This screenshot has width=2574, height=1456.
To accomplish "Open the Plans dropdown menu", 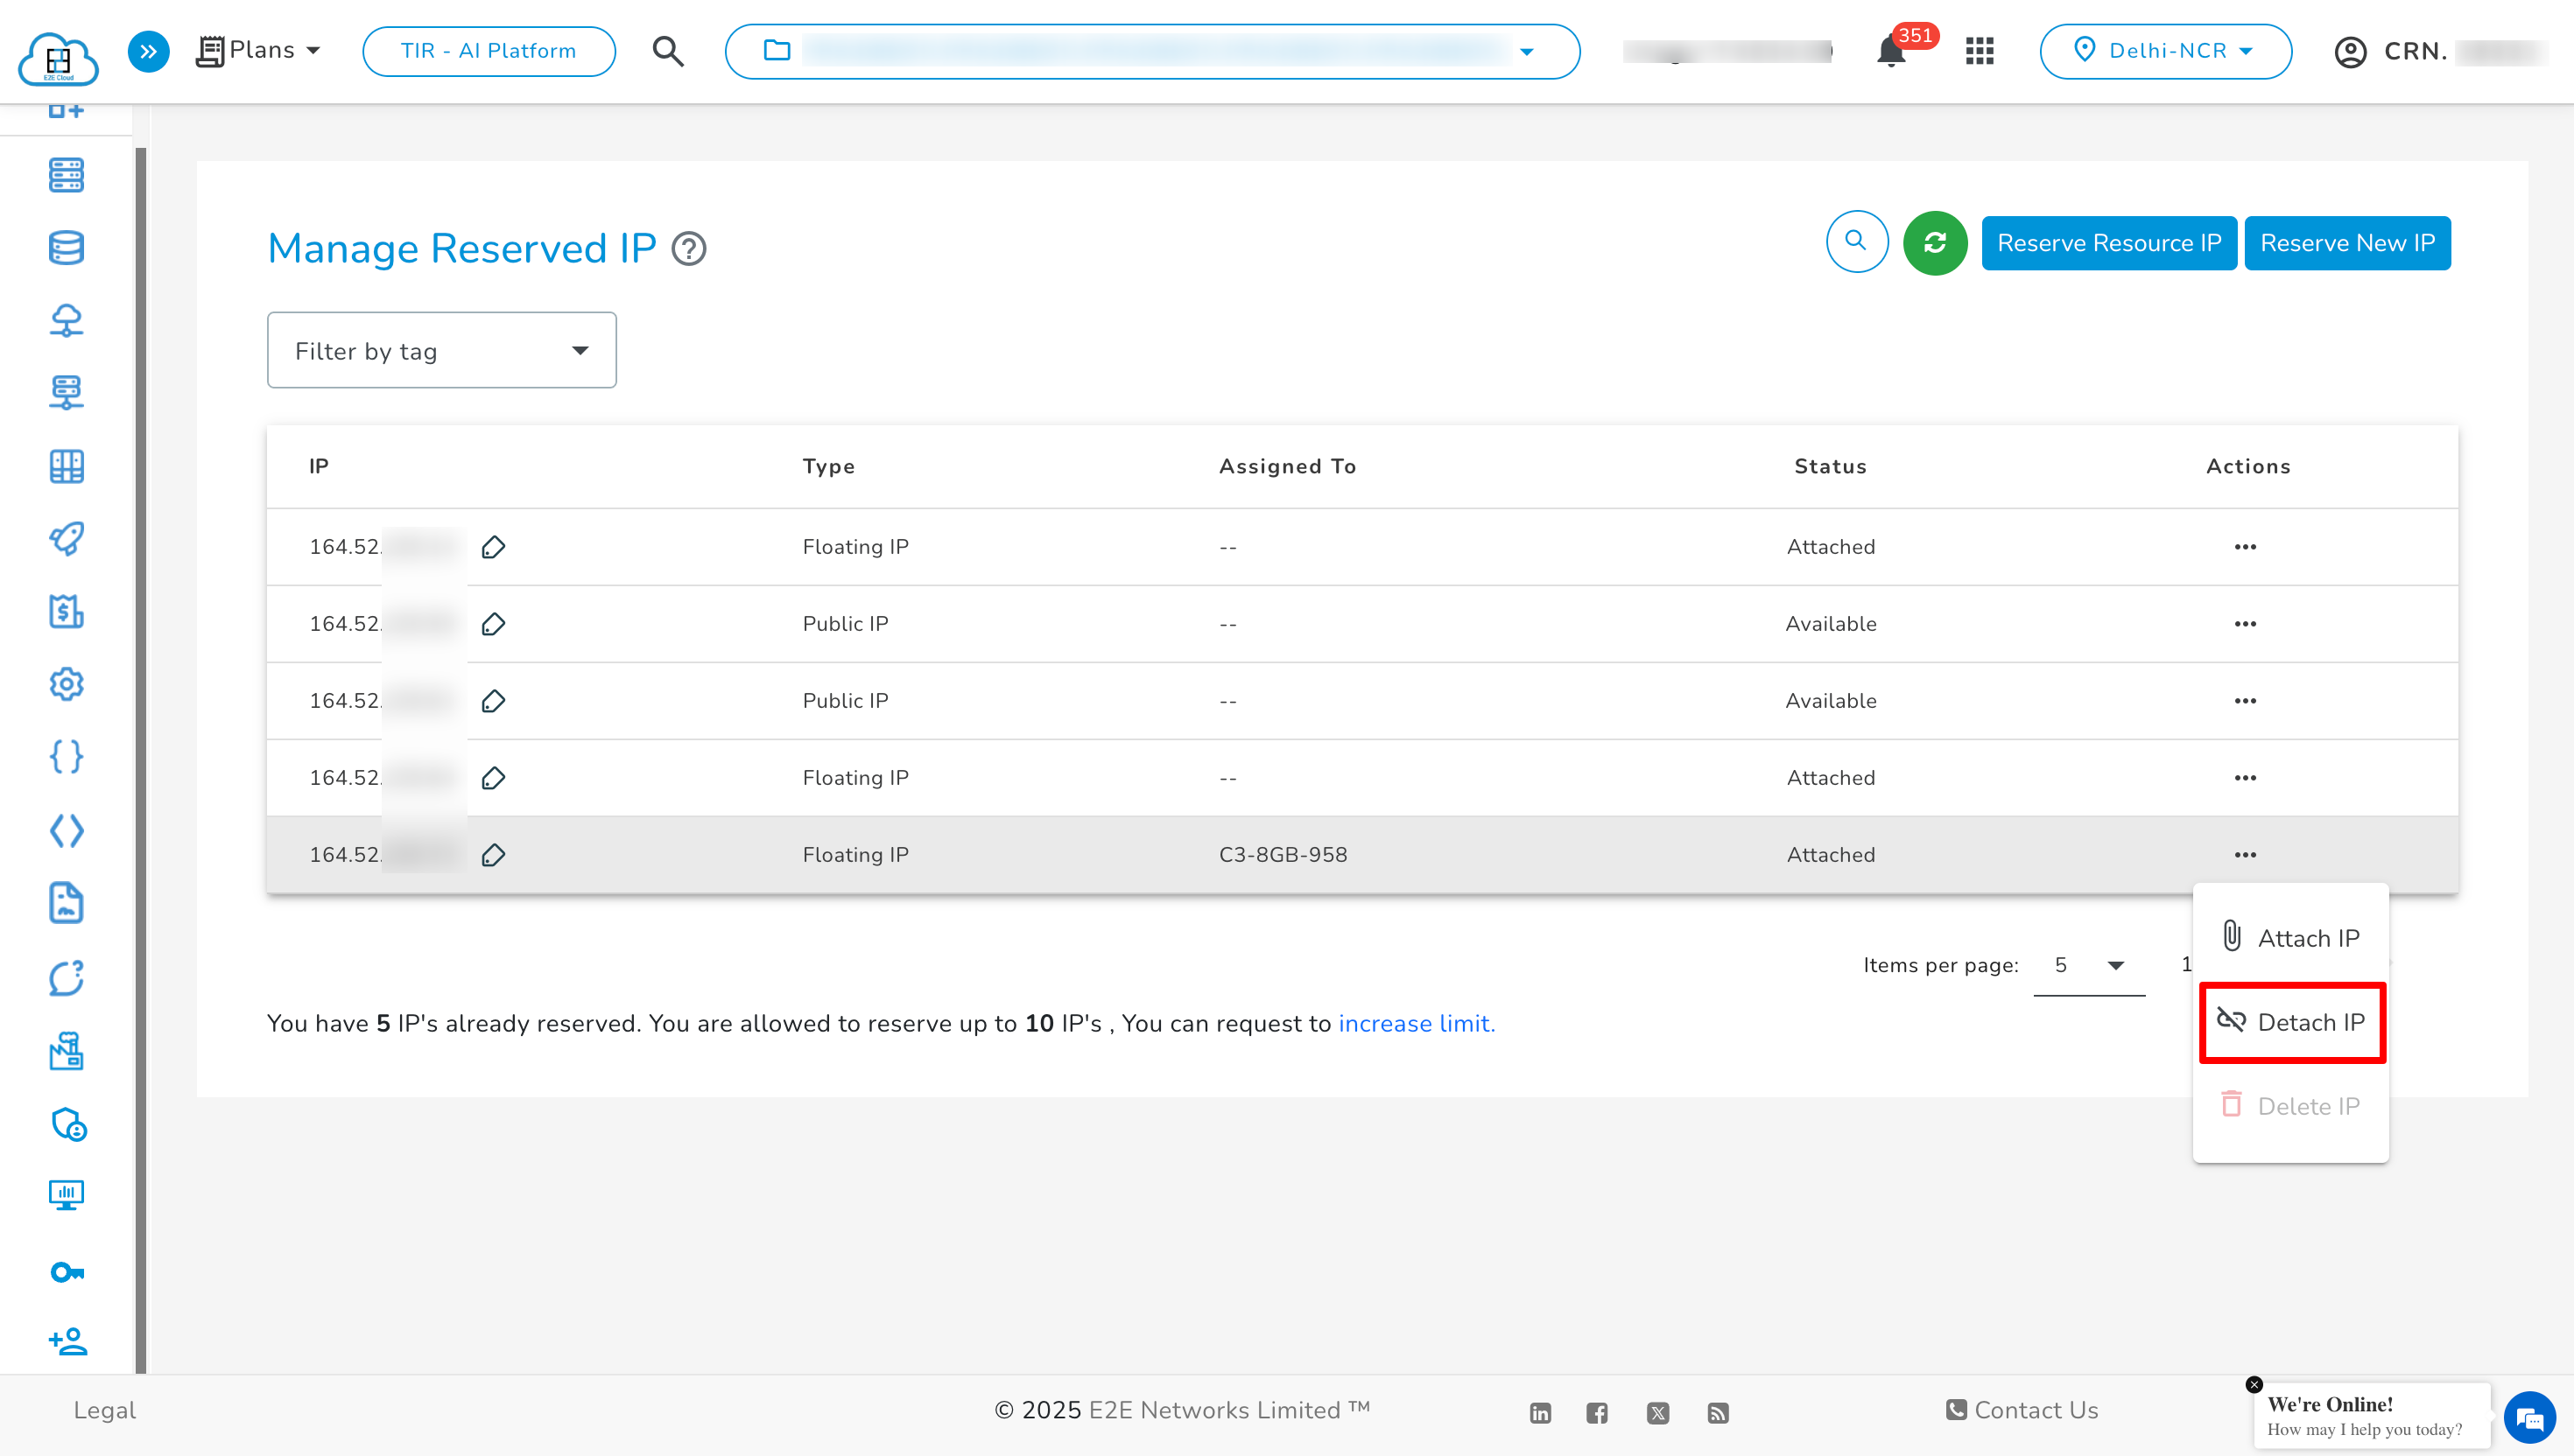I will point(259,50).
